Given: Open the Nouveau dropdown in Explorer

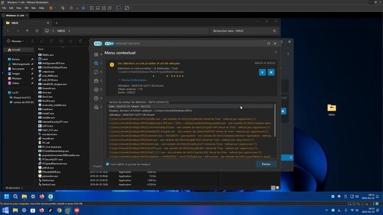Looking at the screenshot, I should 16,41.
